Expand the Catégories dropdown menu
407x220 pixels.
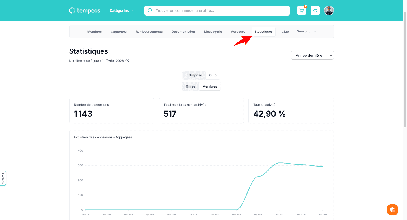click(122, 11)
